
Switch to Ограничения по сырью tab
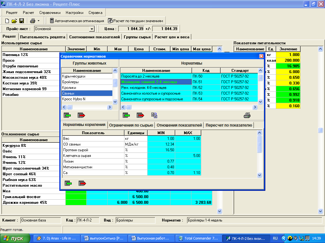tap(131, 125)
